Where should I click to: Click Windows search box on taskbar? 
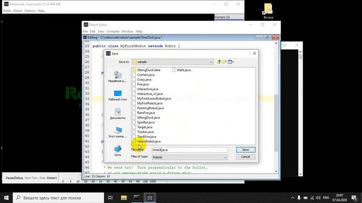tap(58, 198)
